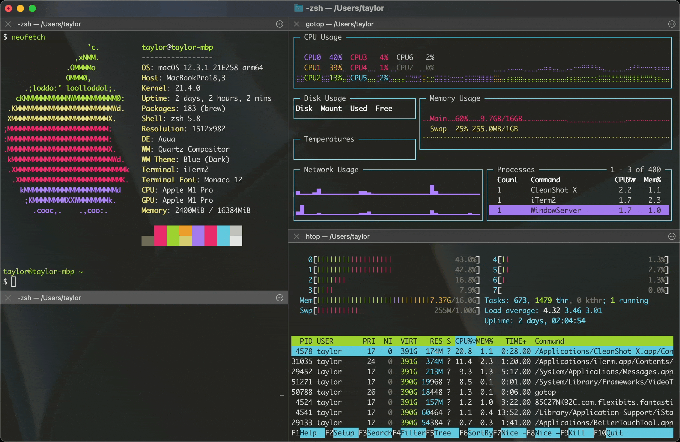680x442 pixels.
Task: Click htop F6 SortBy
Action: click(x=476, y=433)
